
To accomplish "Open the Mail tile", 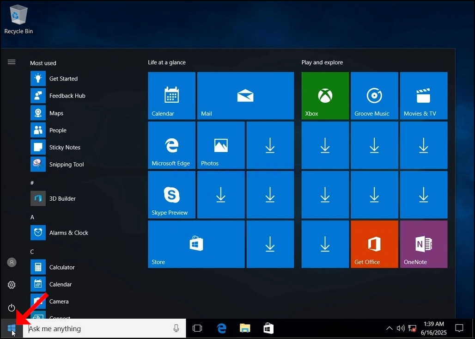I will click(x=245, y=96).
